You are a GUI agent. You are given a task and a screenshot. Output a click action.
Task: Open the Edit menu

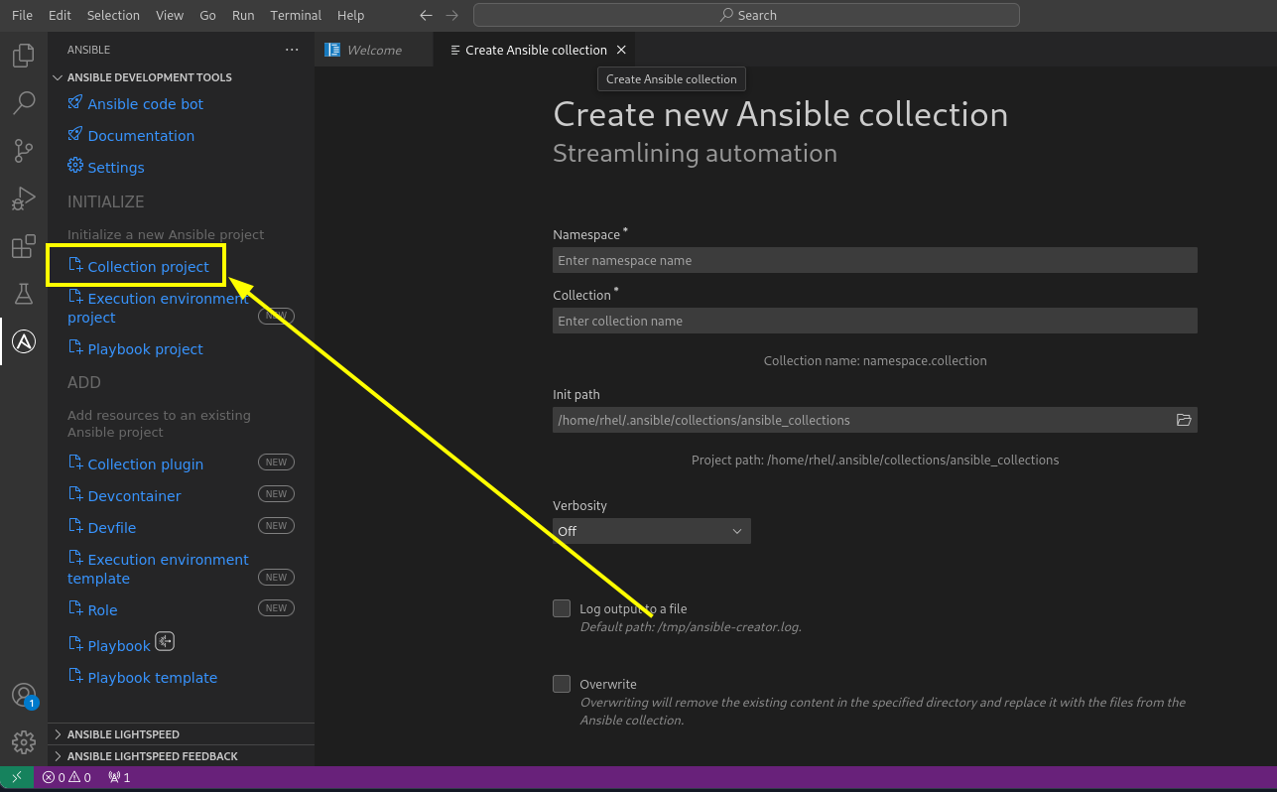point(60,15)
